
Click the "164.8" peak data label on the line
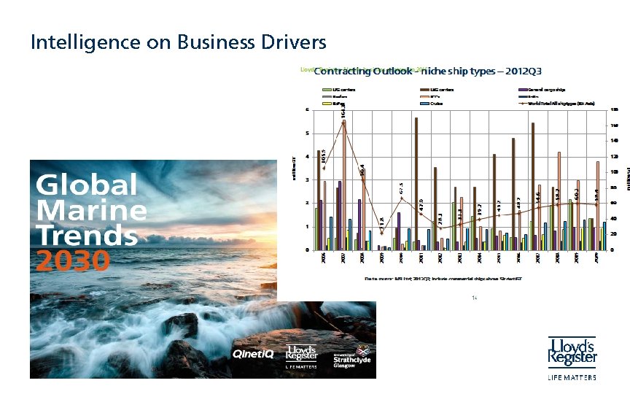343,112
